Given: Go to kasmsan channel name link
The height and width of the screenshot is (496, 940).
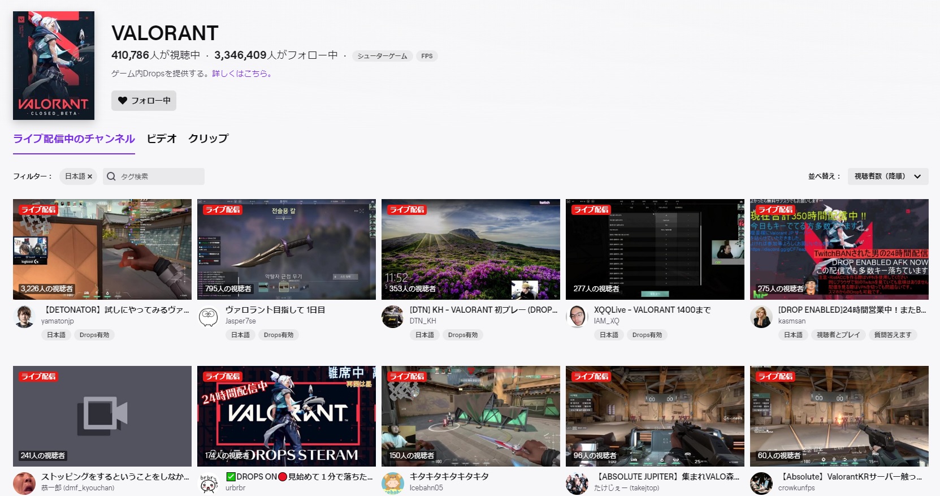Looking at the screenshot, I should pos(792,321).
